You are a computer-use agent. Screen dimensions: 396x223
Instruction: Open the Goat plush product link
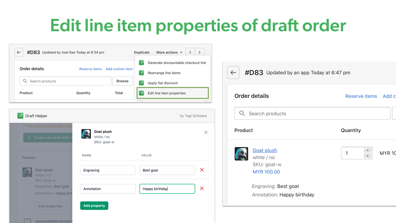(265, 150)
